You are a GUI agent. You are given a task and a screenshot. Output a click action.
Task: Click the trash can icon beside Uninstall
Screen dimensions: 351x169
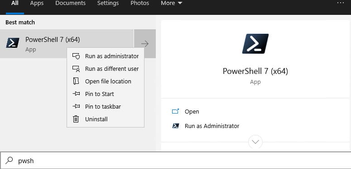point(76,119)
